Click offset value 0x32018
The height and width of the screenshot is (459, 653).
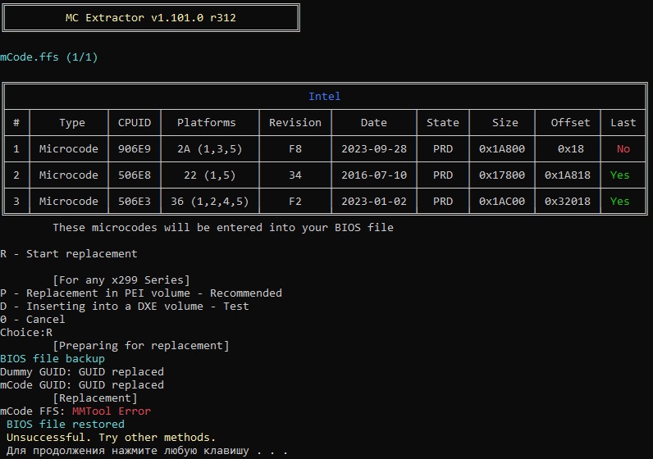click(567, 202)
